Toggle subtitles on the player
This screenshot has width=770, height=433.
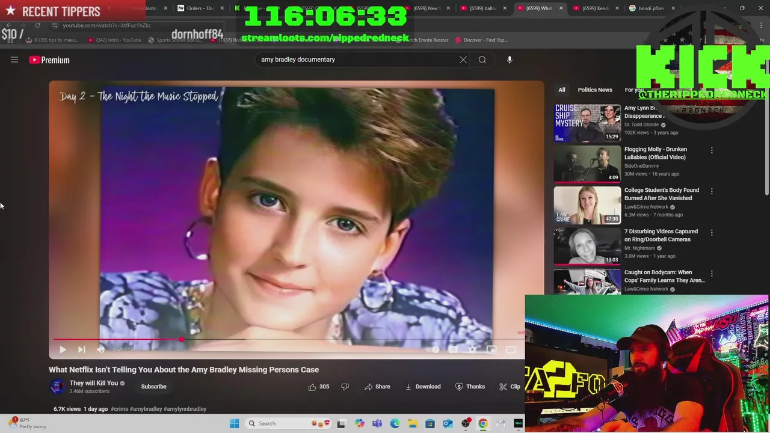click(453, 349)
